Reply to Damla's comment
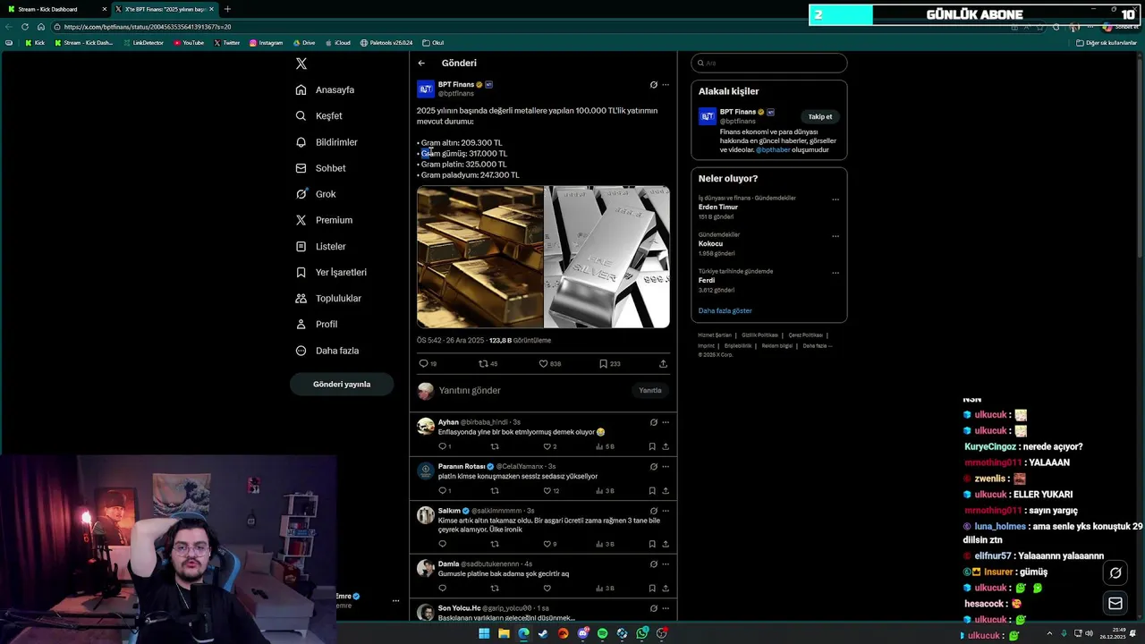1145x644 pixels. pyautogui.click(x=442, y=589)
